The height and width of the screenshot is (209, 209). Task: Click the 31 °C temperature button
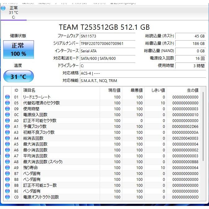(x=19, y=76)
